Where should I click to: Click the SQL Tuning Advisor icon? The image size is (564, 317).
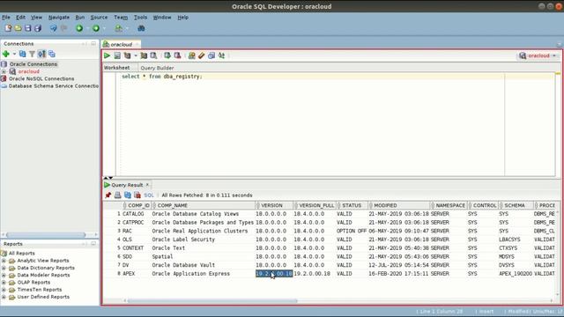[x=153, y=55]
